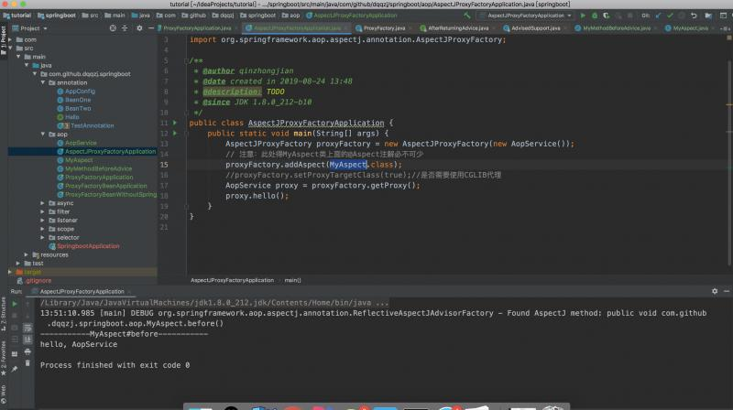Open AppConfig class in project tree

point(80,91)
